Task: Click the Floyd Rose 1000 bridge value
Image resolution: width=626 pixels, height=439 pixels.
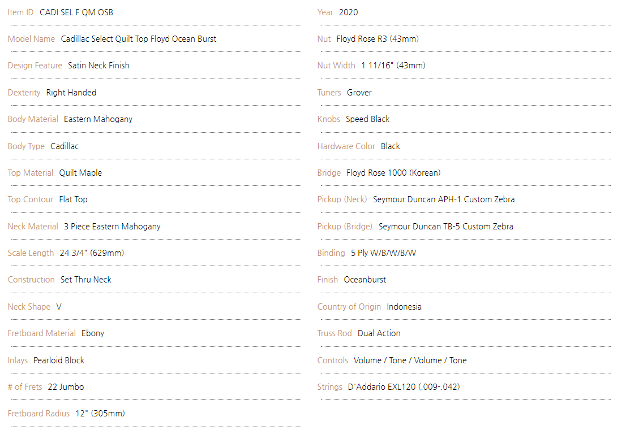Action: (393, 173)
